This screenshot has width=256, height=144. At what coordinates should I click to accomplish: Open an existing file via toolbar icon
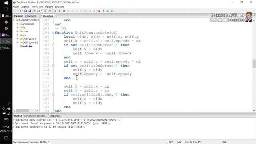click(20, 11)
